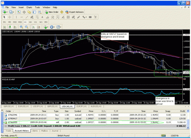
Task: Expand the Arrows tool dropdown arrow
Action: (86, 17)
